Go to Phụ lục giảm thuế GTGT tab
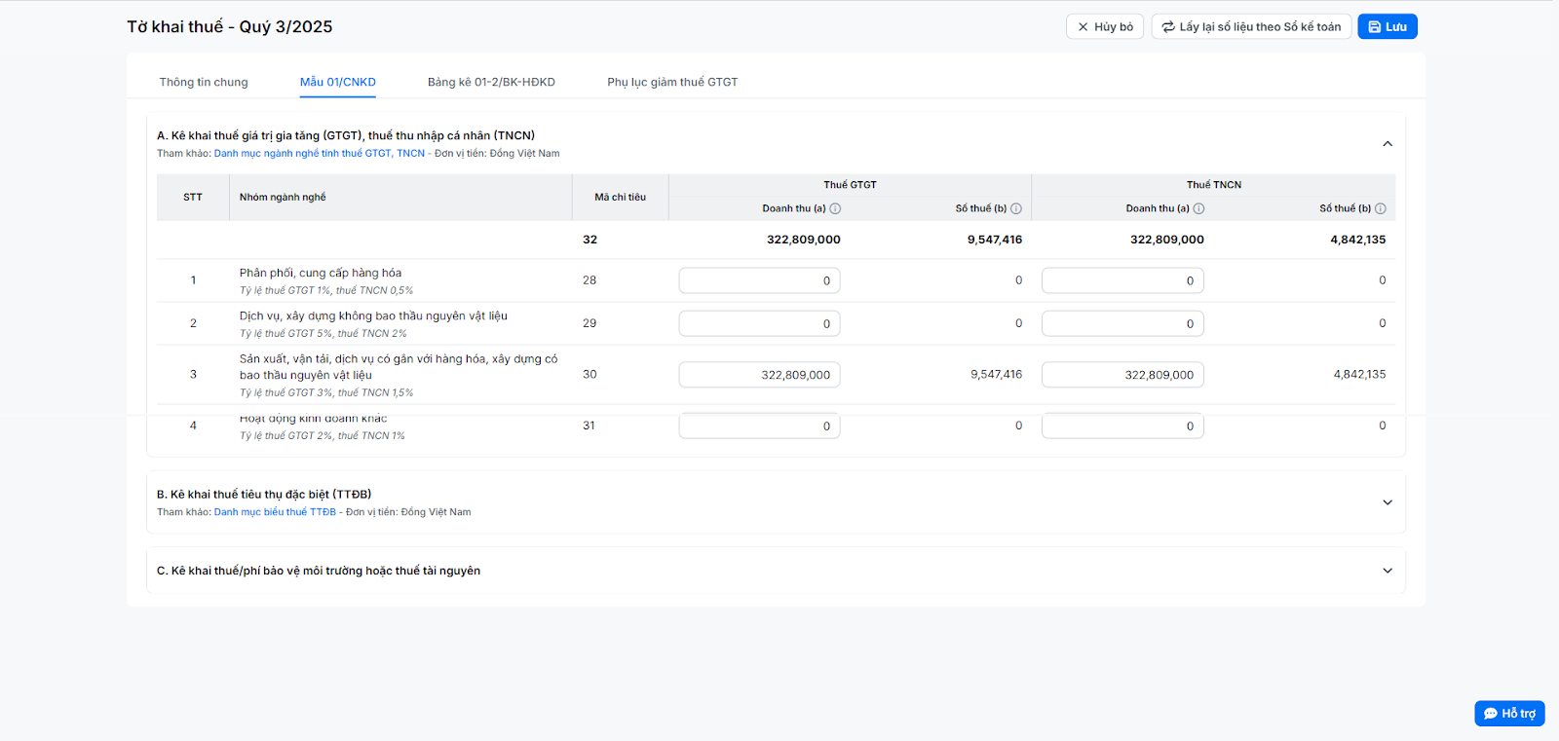The height and width of the screenshot is (741, 1559). [672, 83]
